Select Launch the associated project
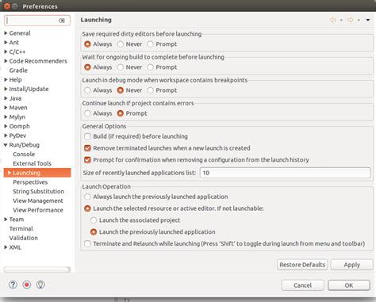376x302 pixels. [94, 220]
